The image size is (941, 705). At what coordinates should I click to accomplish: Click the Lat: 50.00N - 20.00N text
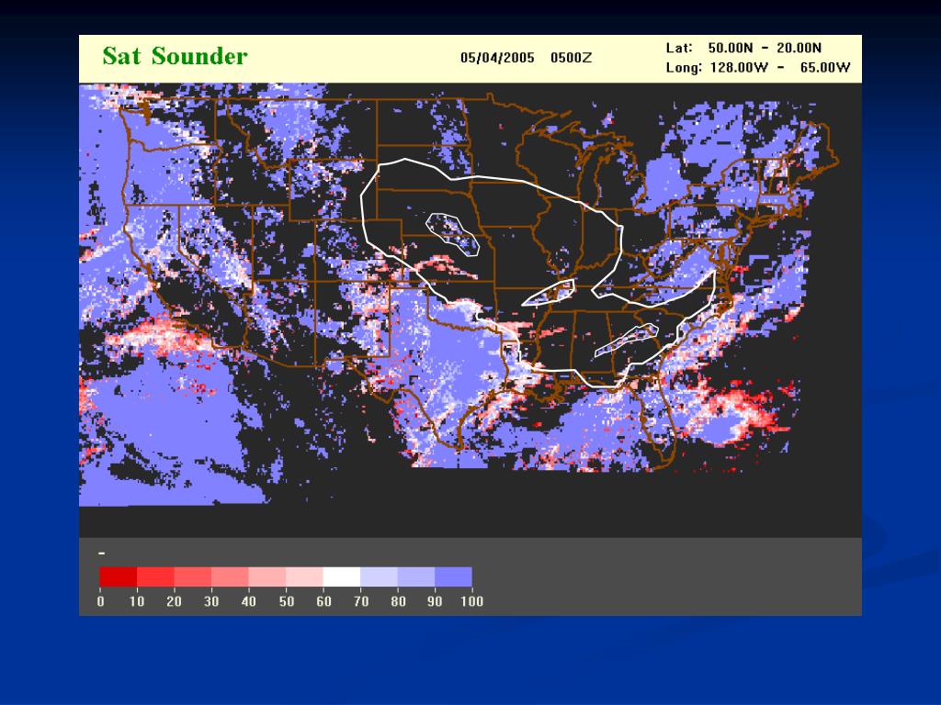point(743,48)
